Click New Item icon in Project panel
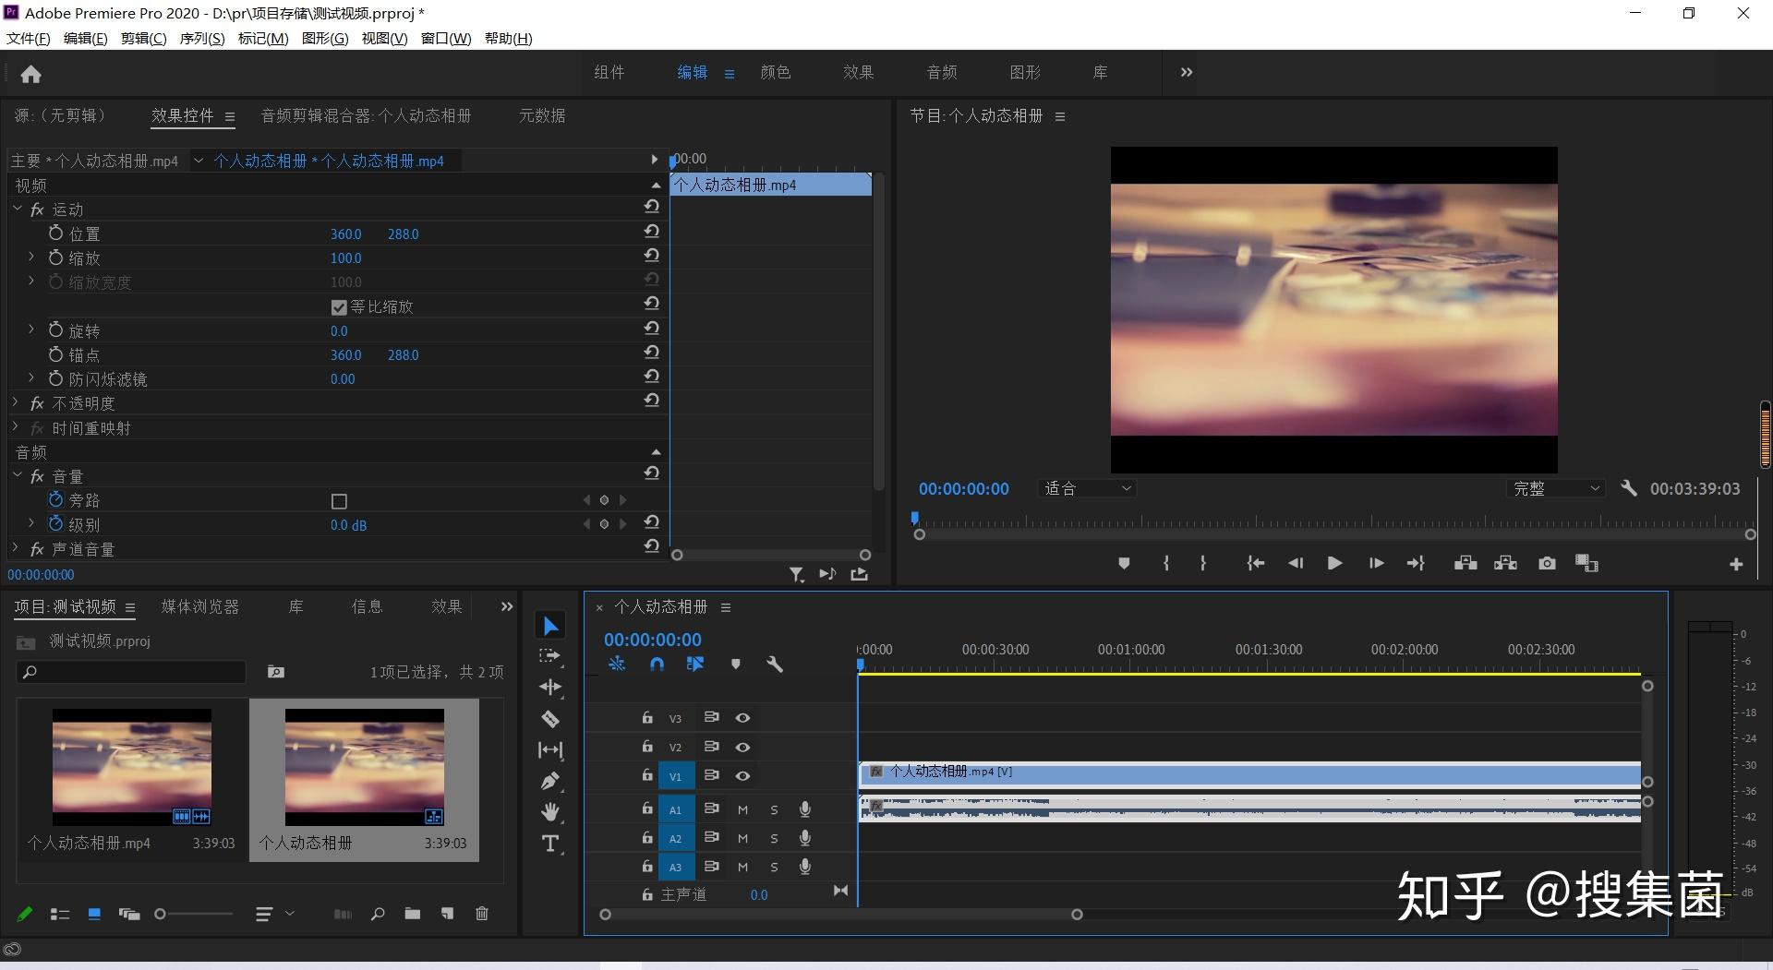1773x970 pixels. pos(448,914)
